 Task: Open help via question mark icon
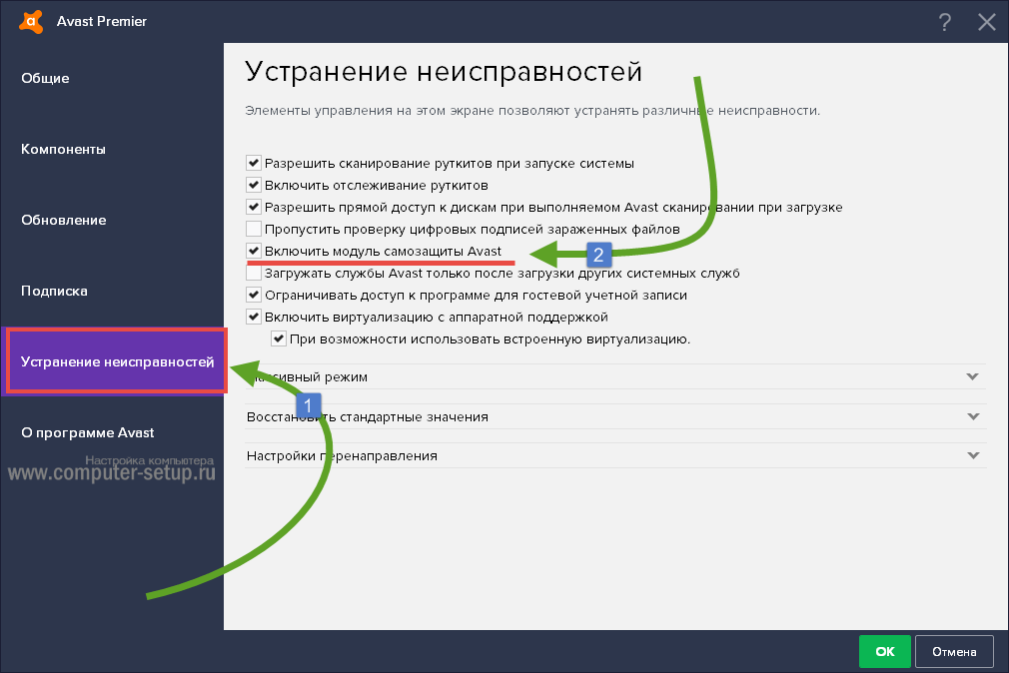944,22
